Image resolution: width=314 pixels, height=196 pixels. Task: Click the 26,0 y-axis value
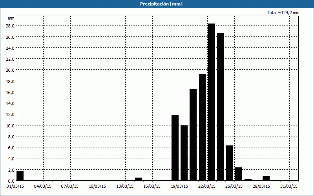tap(10, 37)
